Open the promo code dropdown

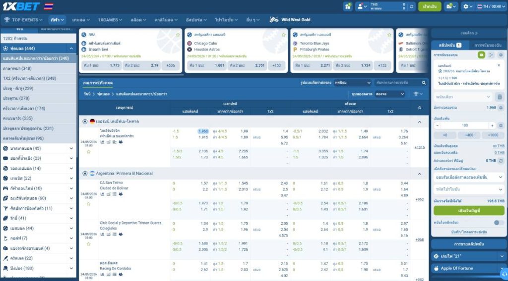tap(469, 189)
